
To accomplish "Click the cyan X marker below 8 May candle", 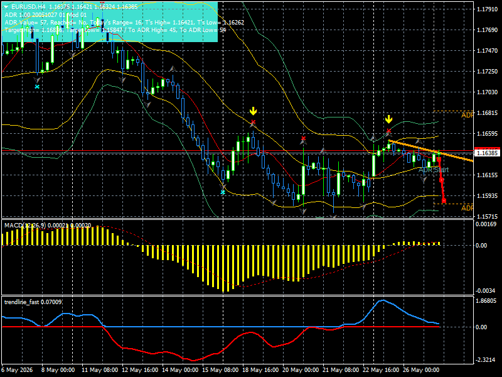I will coord(37,87).
